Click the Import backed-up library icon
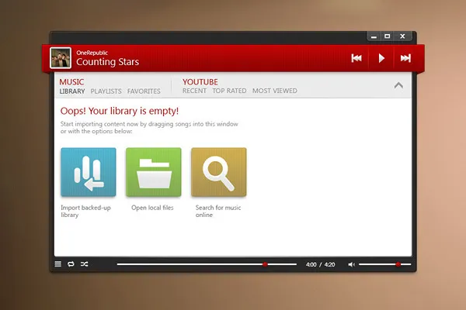The image size is (466, 310). coord(88,172)
